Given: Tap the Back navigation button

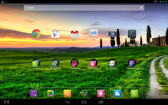Looking at the screenshot, I should pyautogui.click(x=67, y=102).
